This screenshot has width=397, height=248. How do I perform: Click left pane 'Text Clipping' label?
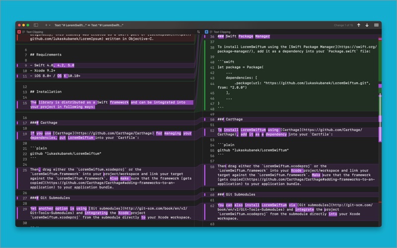(x=35, y=32)
